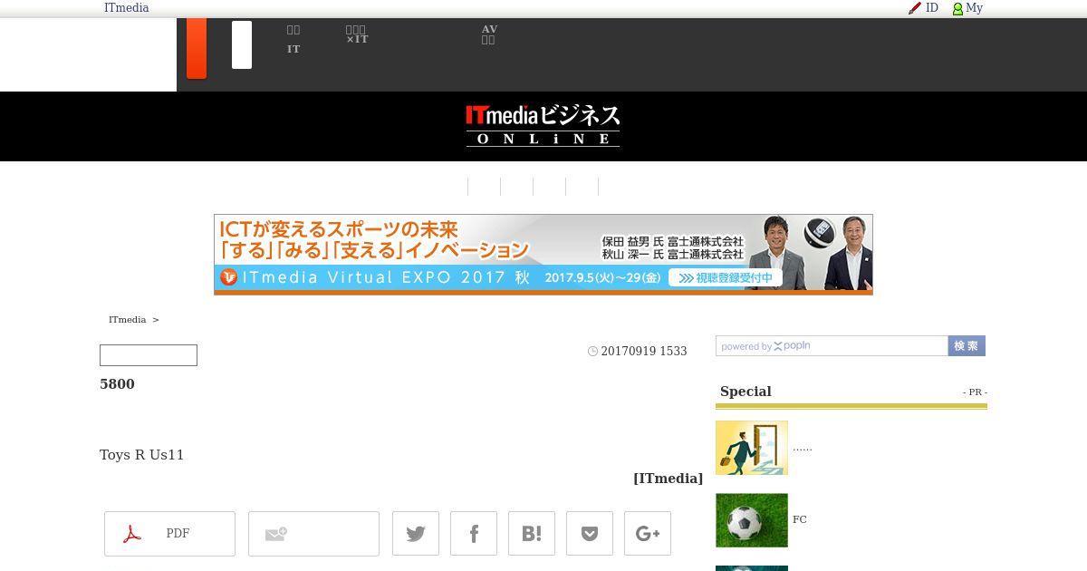
Task: Click the article timestamp 20170919 1533
Action: pos(644,351)
